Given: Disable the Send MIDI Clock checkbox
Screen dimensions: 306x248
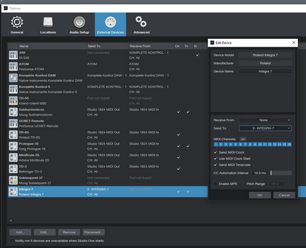Looking at the screenshot, I should pyautogui.click(x=216, y=152).
